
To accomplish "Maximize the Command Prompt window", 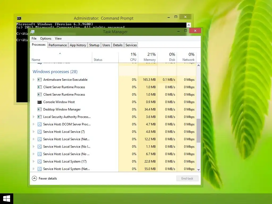I will tap(176, 17).
